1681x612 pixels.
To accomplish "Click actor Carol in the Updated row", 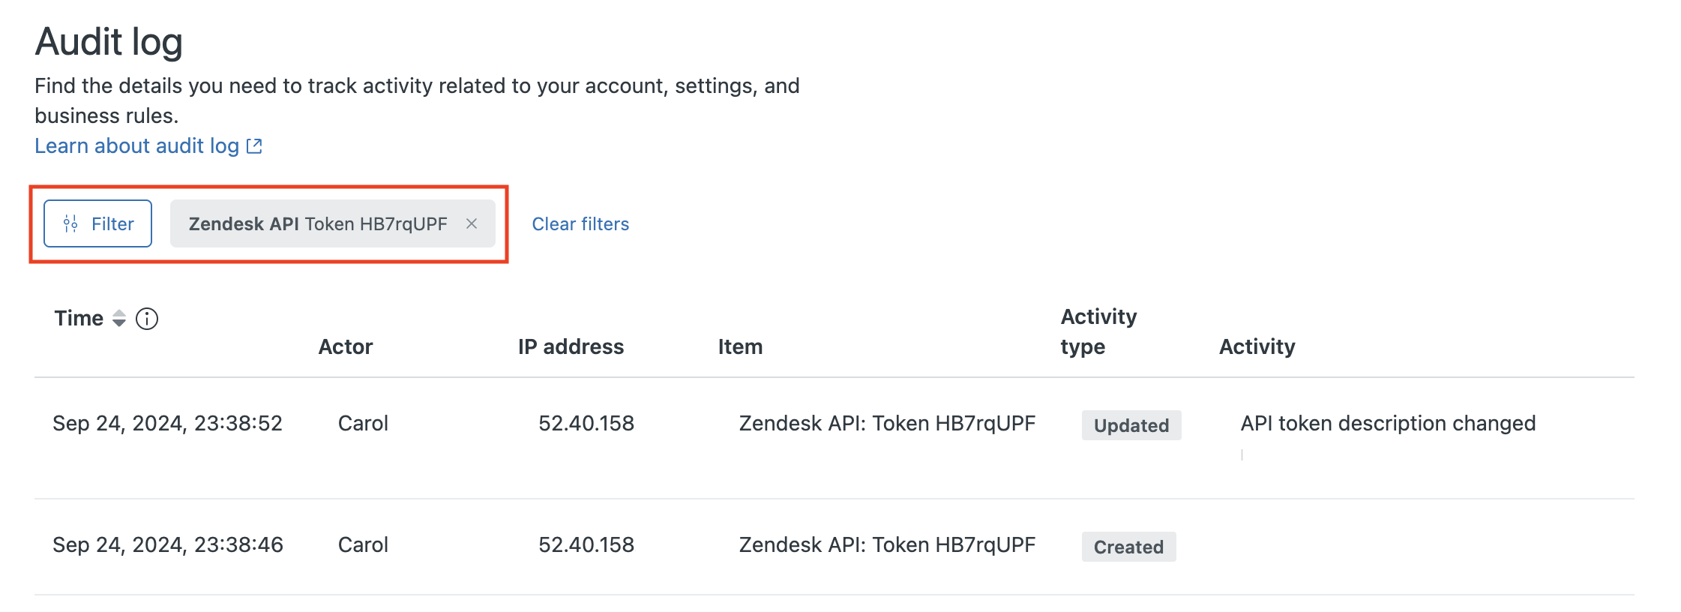I will (363, 424).
